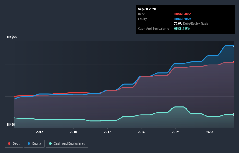Click the Equity endpoint marker at Sep 2020
Screen dimensions: 239x153
coord(234,46)
